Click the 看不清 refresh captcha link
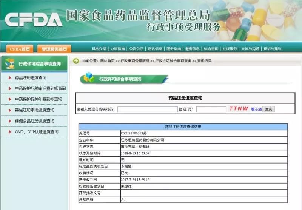The height and width of the screenshot is (210, 302). (x=256, y=109)
